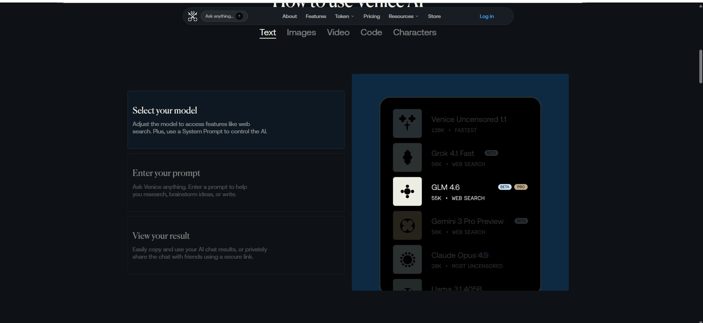Switch to the Video tab
This screenshot has height=323, width=703.
pos(338,32)
